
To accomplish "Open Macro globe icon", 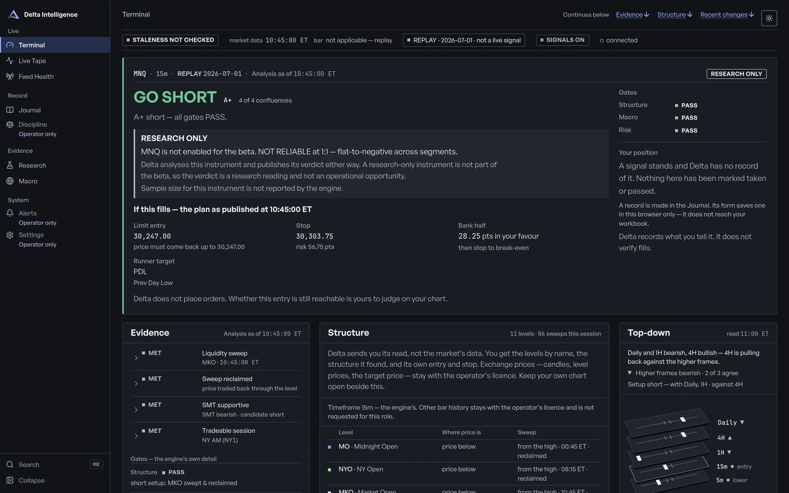I will coord(10,181).
